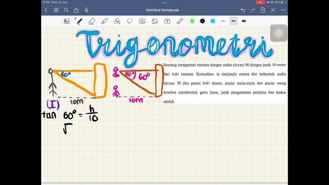The height and width of the screenshot is (185, 329).
Task: Start audio recording with microphone icon
Action: tap(86, 10)
